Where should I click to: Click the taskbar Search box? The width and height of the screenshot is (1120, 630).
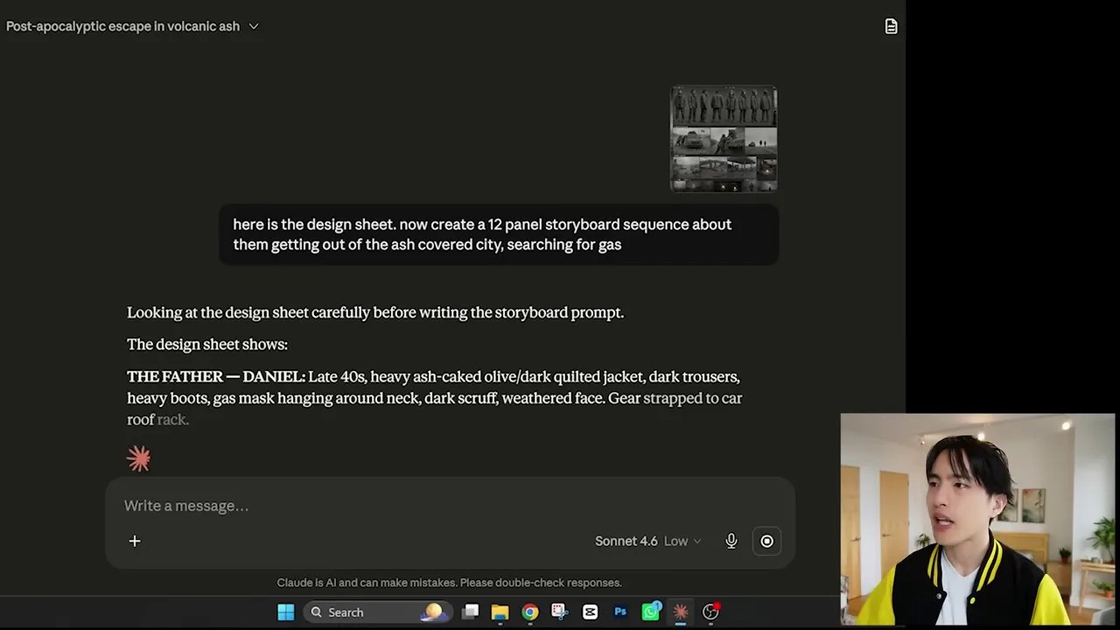(378, 612)
